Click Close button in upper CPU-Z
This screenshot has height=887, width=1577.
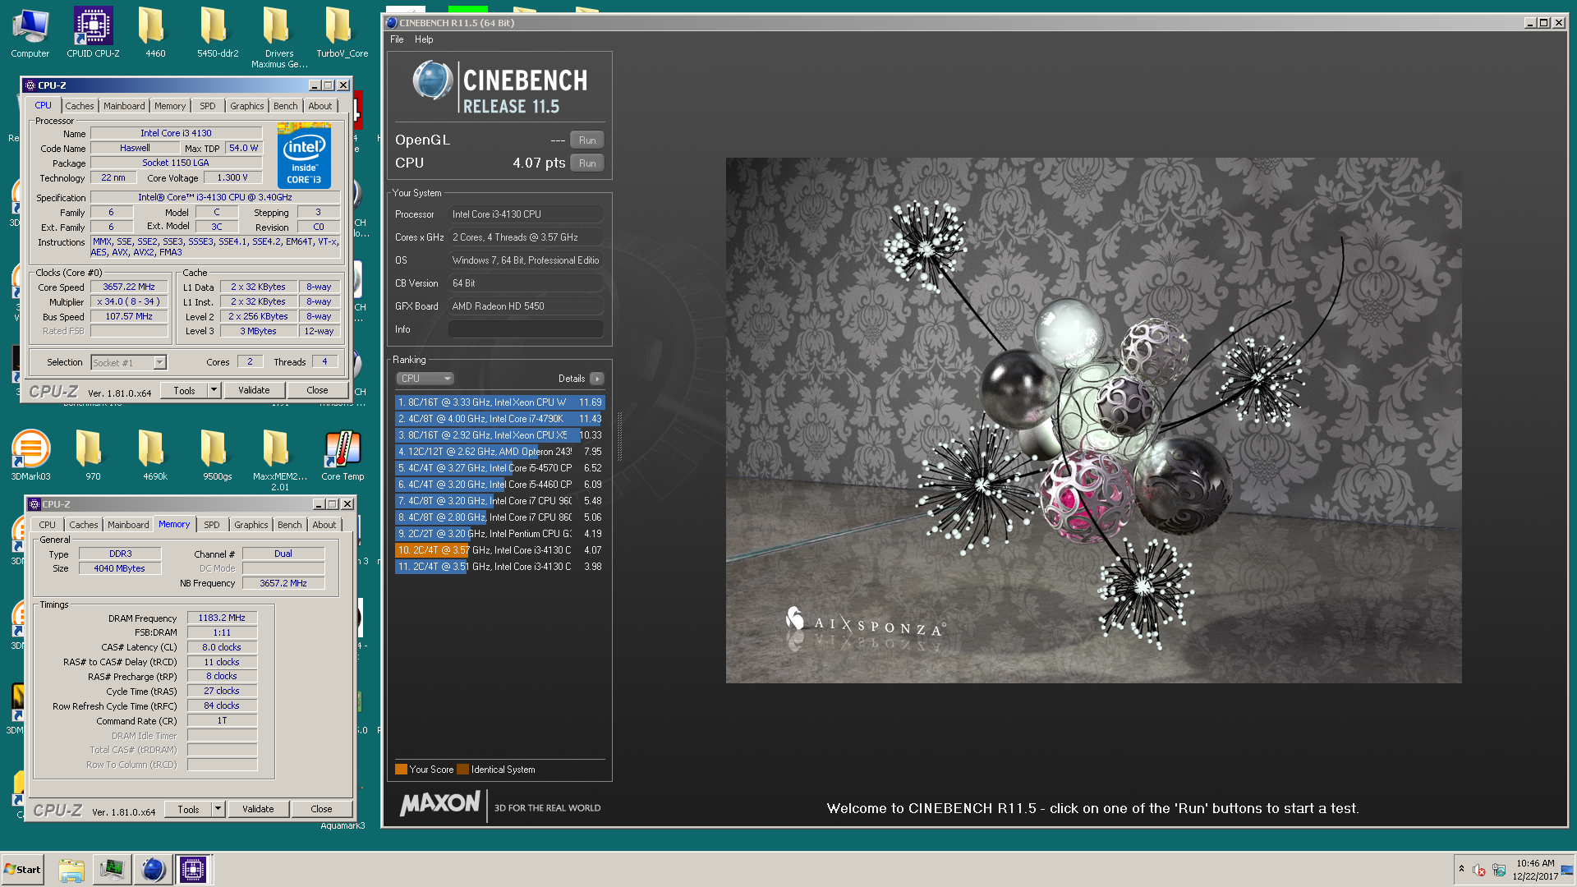317,390
